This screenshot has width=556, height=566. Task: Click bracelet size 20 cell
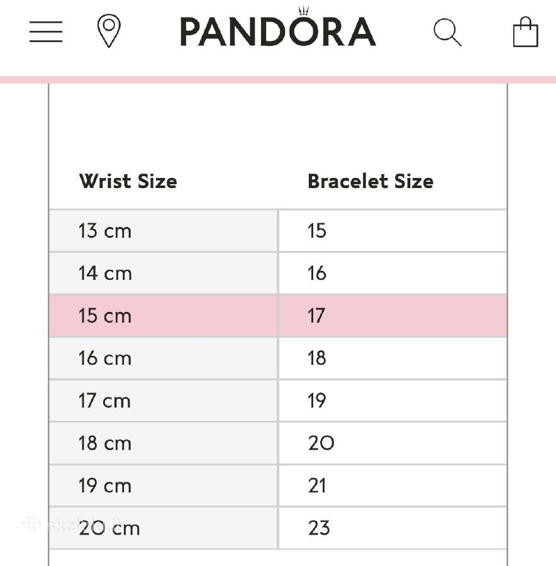point(393,443)
